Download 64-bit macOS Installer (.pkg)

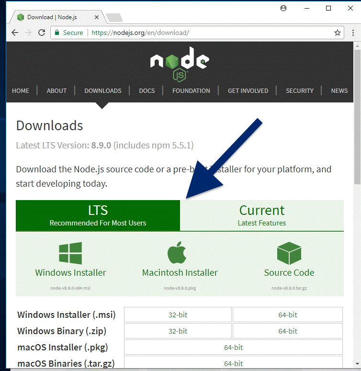[233, 348]
